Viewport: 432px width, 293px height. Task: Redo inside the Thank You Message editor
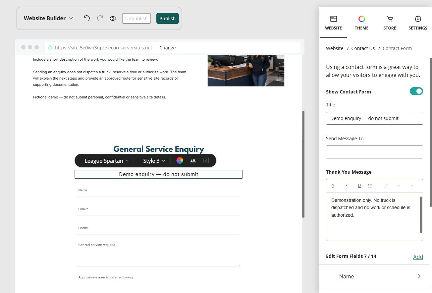click(412, 186)
